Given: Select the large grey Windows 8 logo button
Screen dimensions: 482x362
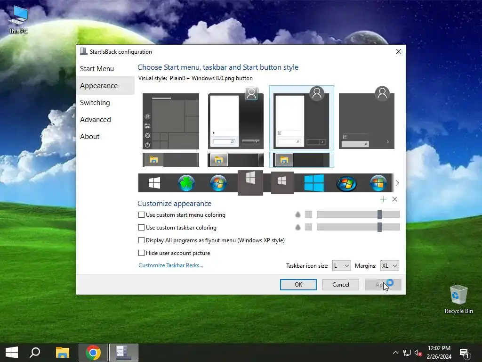Looking at the screenshot, I should pos(250,182).
